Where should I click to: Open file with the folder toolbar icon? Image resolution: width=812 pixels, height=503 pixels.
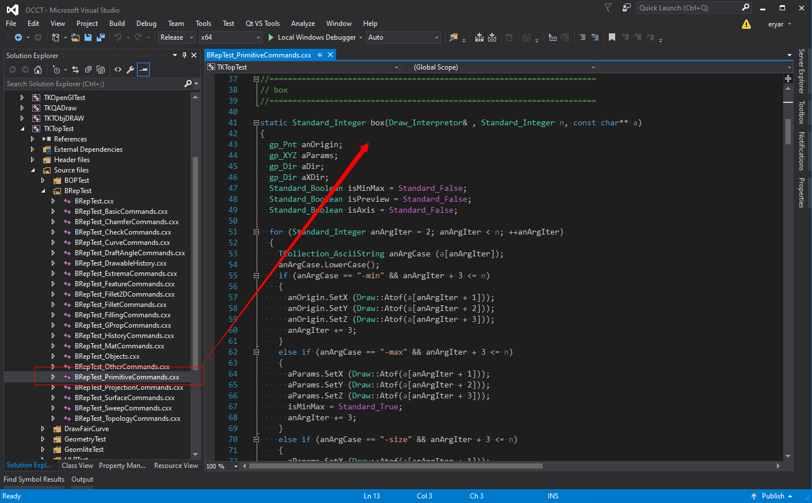click(75, 37)
